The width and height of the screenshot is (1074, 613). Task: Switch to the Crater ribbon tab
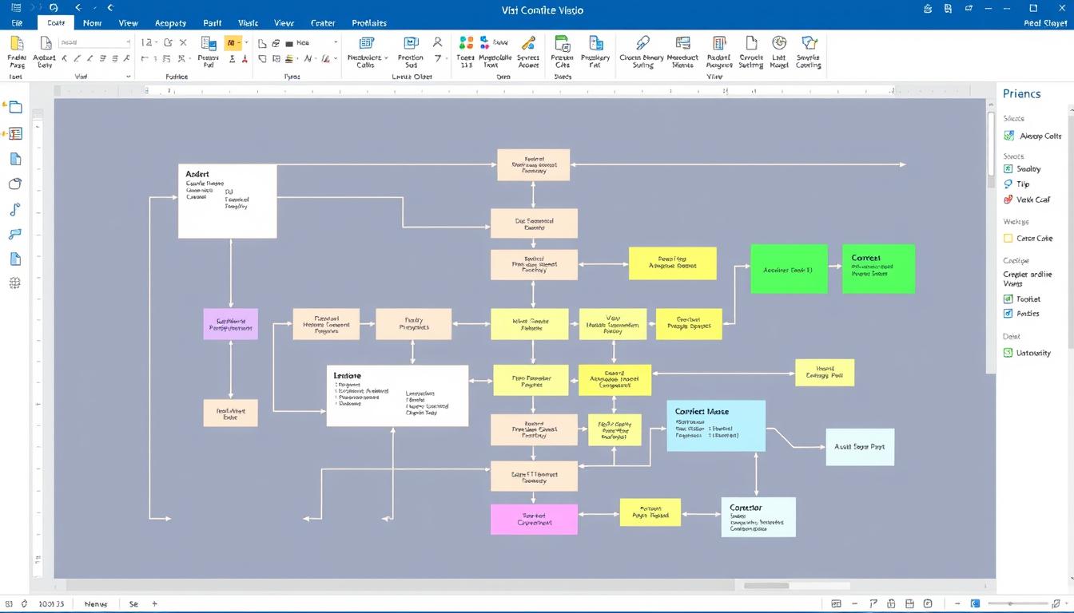(323, 23)
